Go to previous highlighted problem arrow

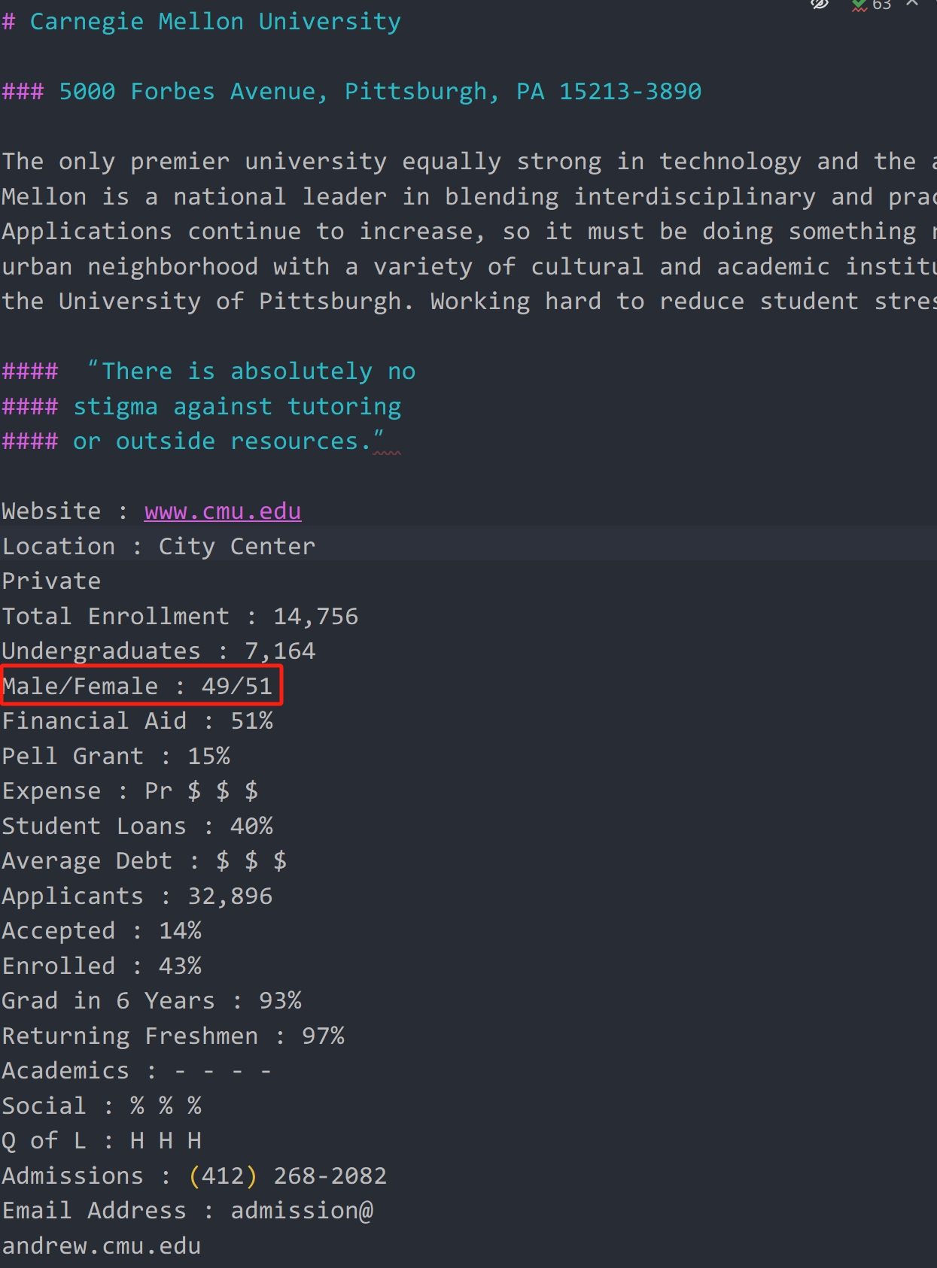(912, 3)
